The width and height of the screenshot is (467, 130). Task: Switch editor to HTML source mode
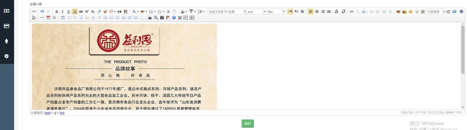pyautogui.click(x=34, y=12)
